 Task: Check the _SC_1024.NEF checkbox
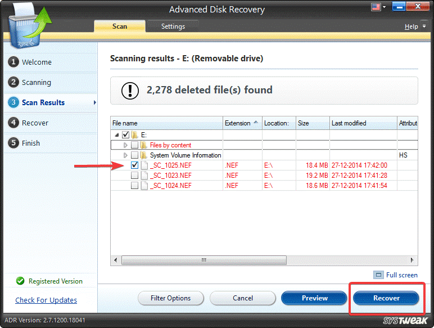coord(134,185)
